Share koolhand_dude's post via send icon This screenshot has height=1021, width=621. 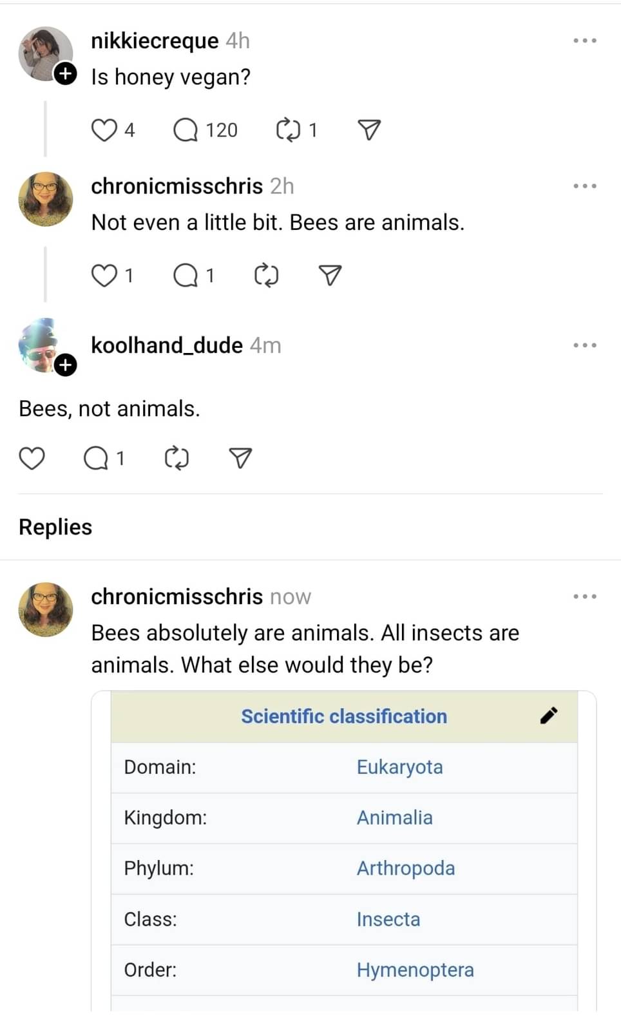pyautogui.click(x=240, y=458)
